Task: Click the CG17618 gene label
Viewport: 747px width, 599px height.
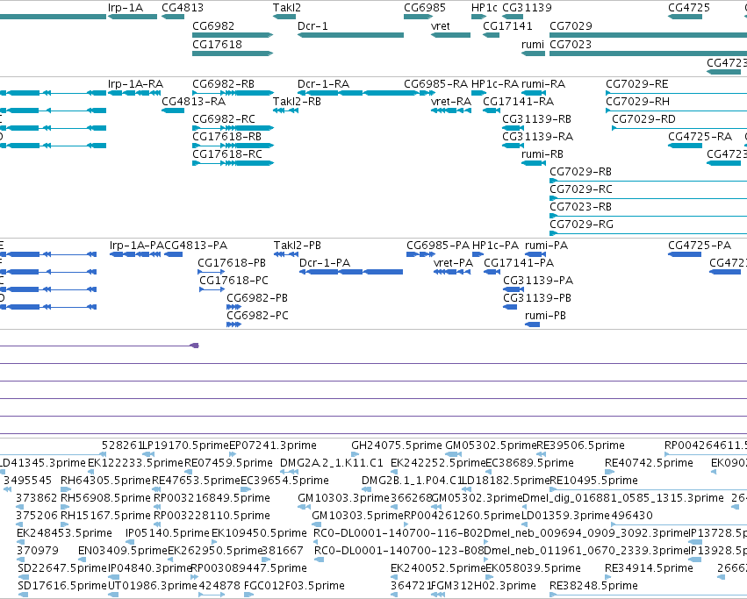Action: click(217, 44)
